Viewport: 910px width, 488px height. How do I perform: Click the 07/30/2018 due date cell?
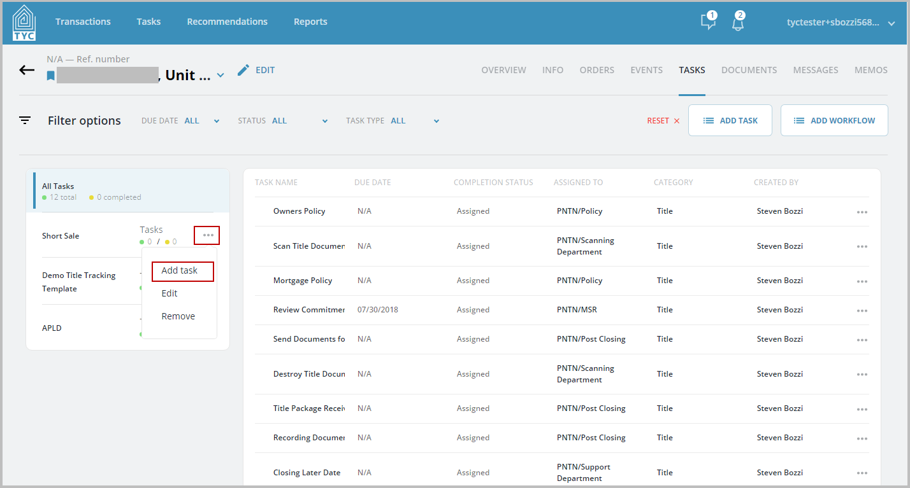[x=378, y=310]
